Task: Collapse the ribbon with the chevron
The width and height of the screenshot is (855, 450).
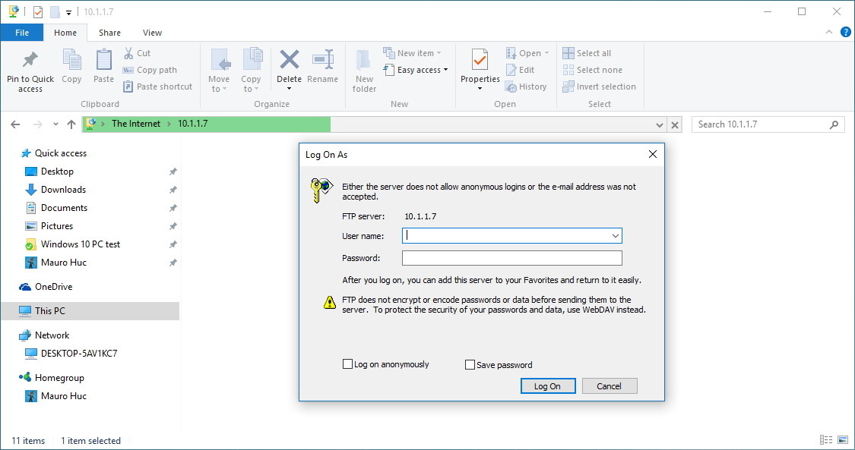Action: pos(829,33)
